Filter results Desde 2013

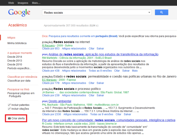point(15,61)
